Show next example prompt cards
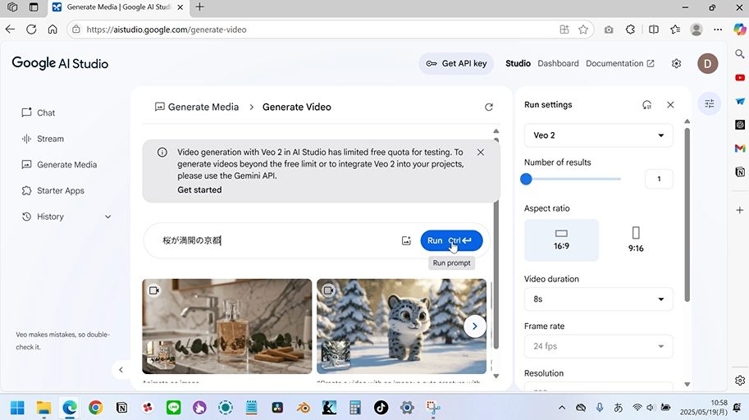The width and height of the screenshot is (749, 420). (474, 326)
